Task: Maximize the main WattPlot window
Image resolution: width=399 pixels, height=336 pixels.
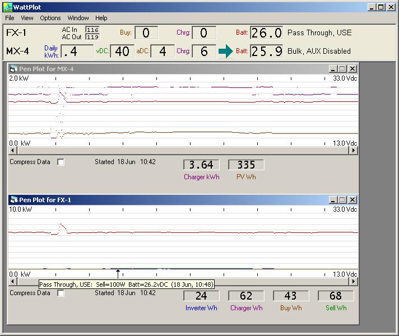Action: pos(381,7)
